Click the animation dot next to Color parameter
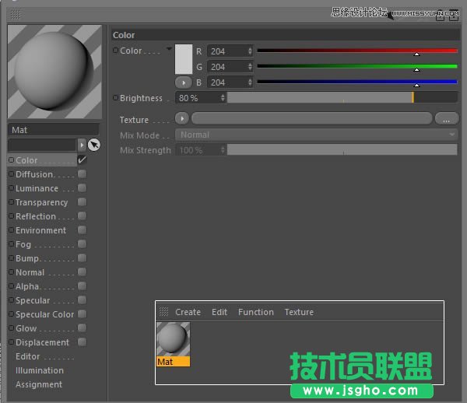This screenshot has width=467, height=403. pyautogui.click(x=115, y=51)
